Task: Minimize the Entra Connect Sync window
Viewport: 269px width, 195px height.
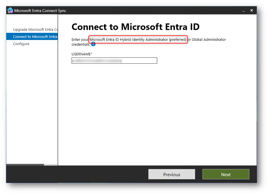Action: coord(244,11)
